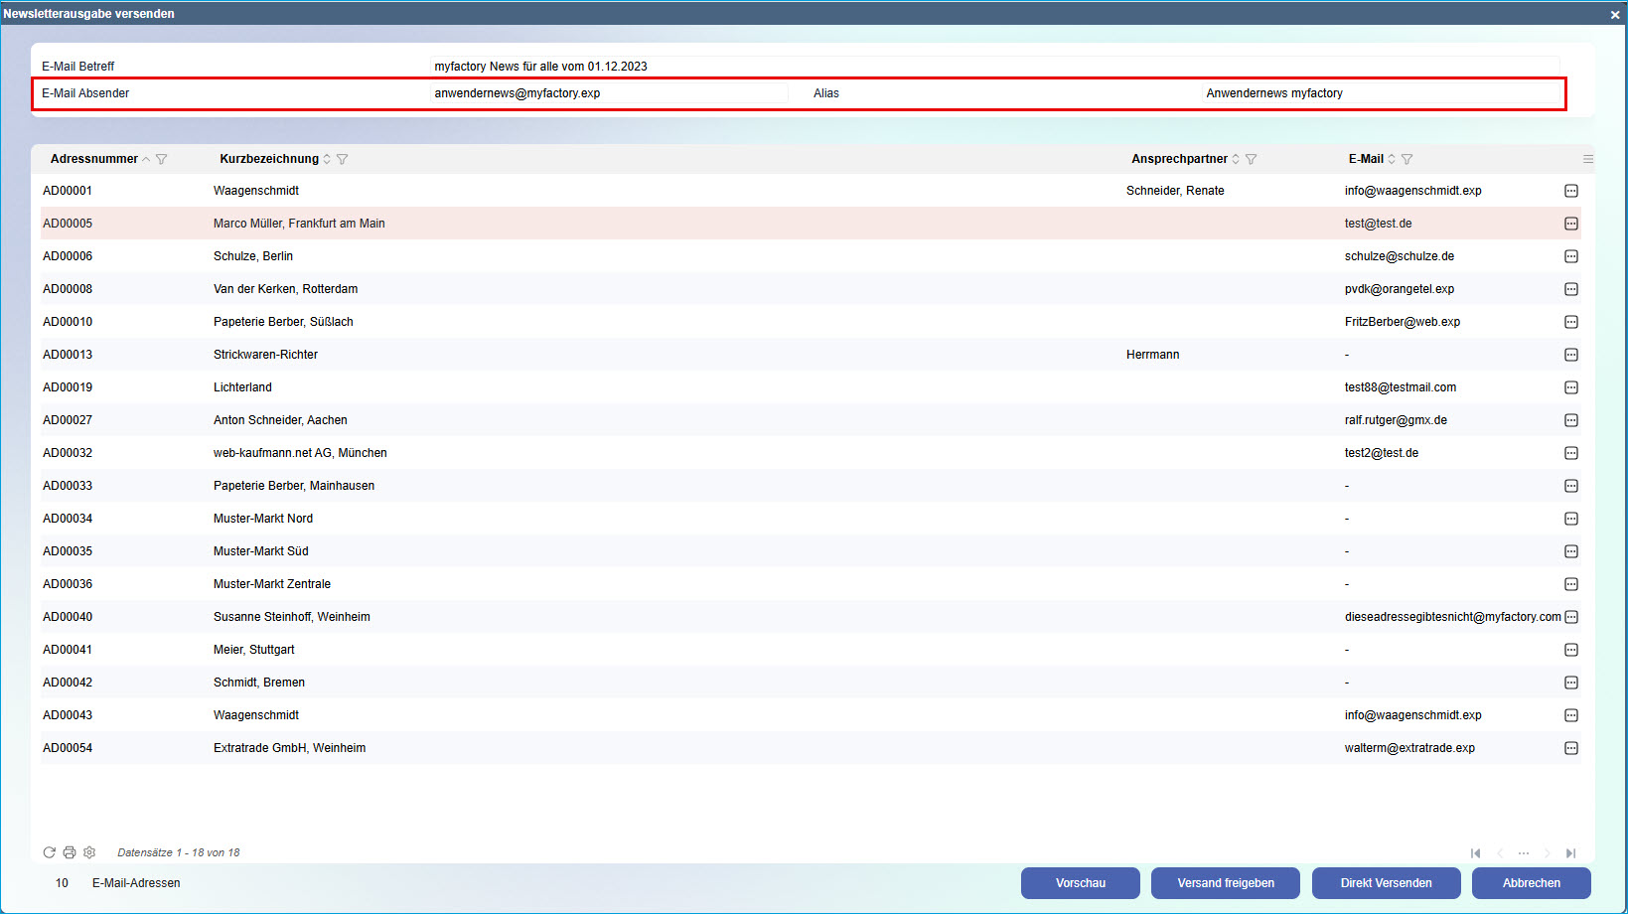
Task: Sort by the Ansprechpartner column arrows
Action: [x=1236, y=159]
